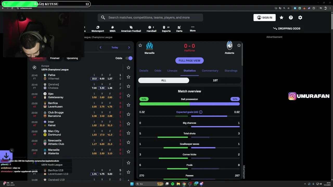
Task: Open the help question mark icon
Action: (x=291, y=18)
